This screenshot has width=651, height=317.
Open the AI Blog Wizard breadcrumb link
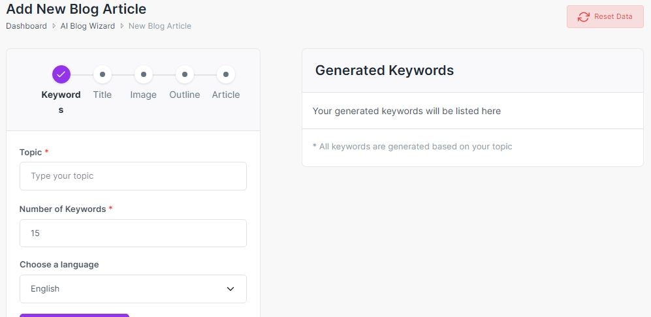click(87, 26)
